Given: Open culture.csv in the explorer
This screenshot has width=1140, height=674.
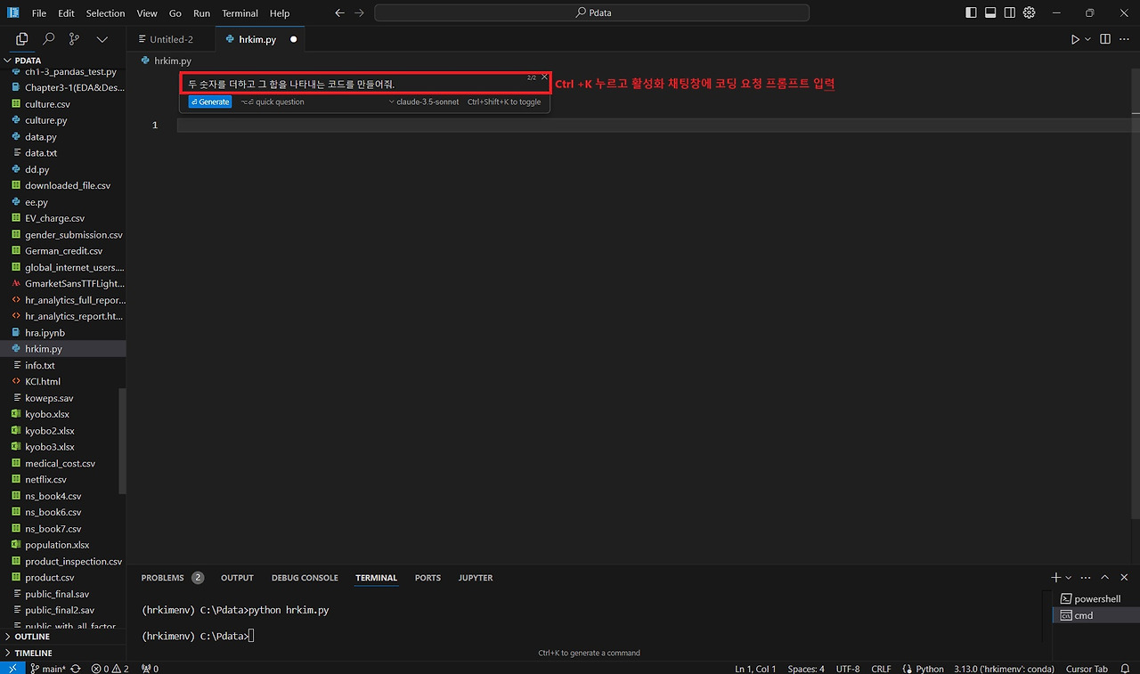Looking at the screenshot, I should click(x=47, y=104).
